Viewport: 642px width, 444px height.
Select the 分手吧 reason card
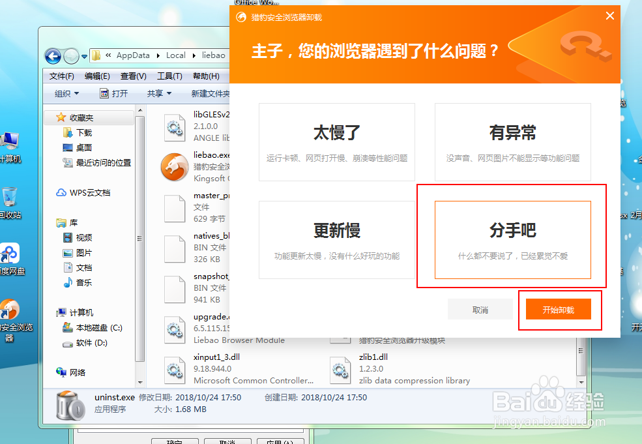pyautogui.click(x=512, y=240)
